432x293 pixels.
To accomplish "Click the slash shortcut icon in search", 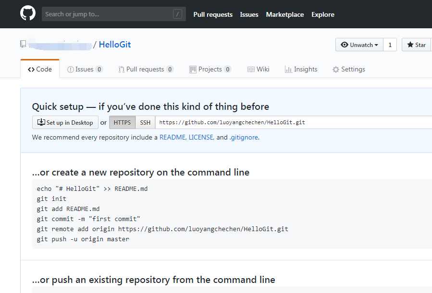I will pos(177,14).
